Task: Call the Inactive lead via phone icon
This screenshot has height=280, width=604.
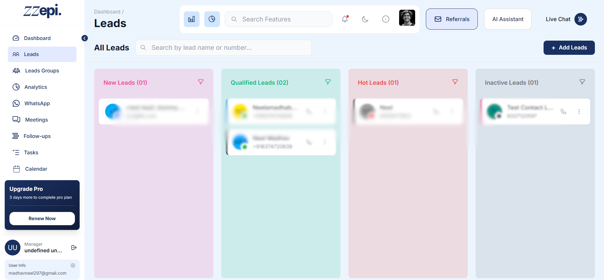Action: click(563, 111)
